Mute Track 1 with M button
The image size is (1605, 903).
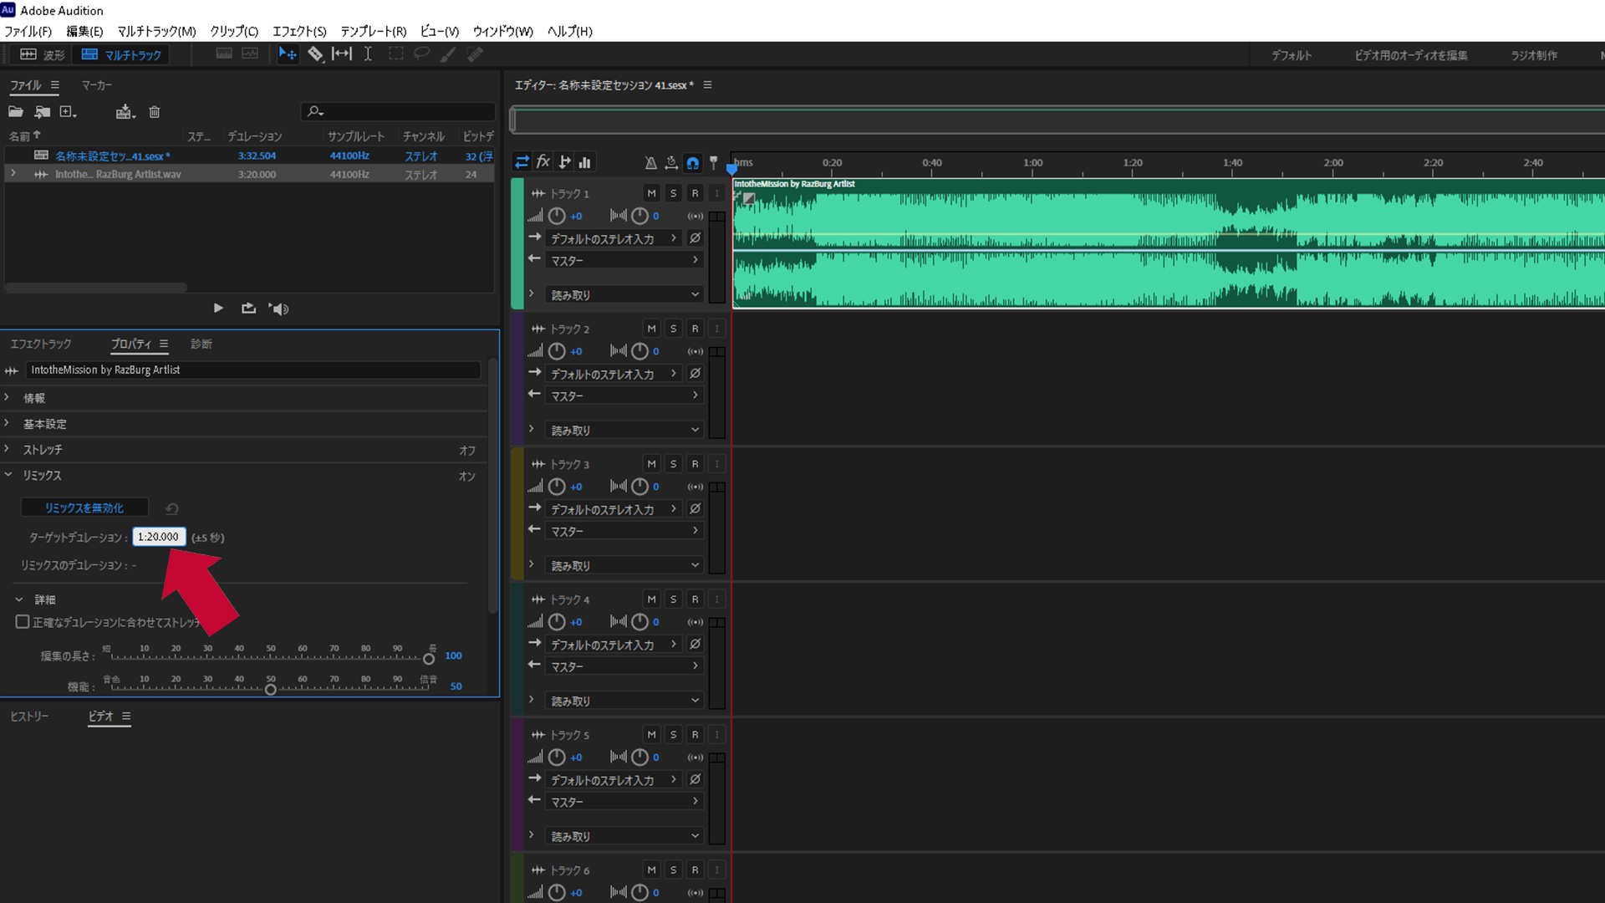click(652, 193)
